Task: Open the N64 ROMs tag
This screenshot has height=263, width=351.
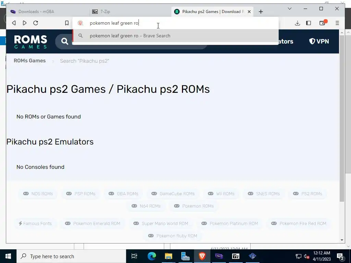Action: [146, 206]
